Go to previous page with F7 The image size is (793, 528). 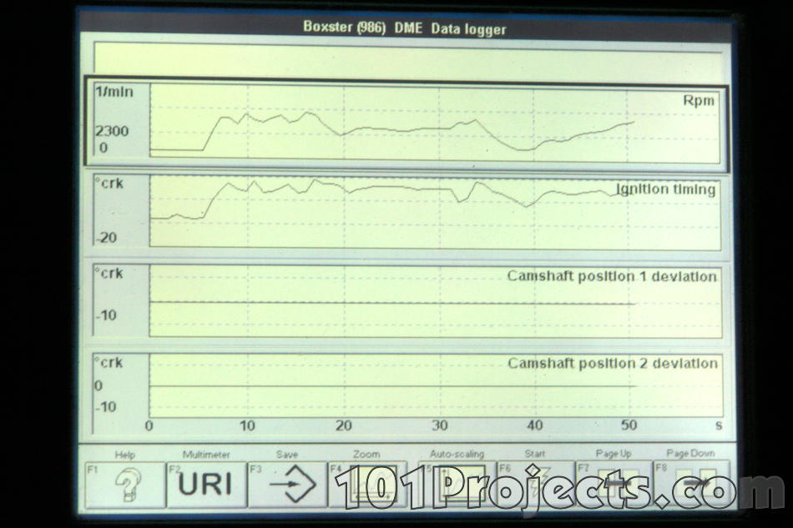point(614,485)
